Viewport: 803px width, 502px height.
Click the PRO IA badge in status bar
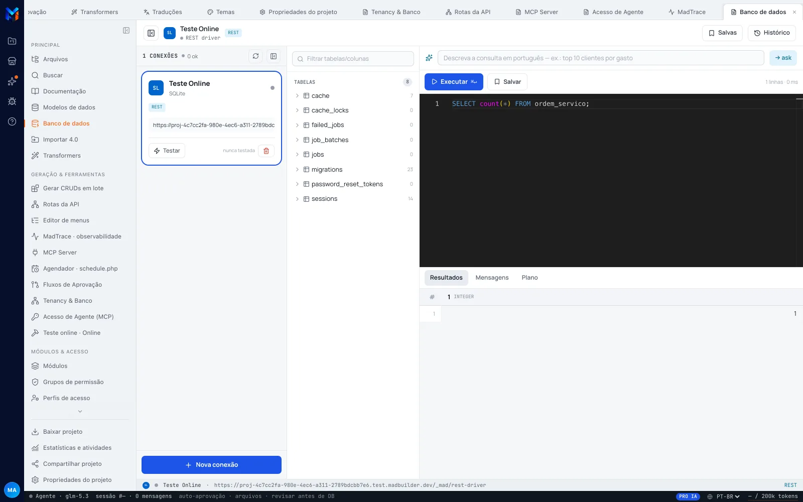coord(688,496)
